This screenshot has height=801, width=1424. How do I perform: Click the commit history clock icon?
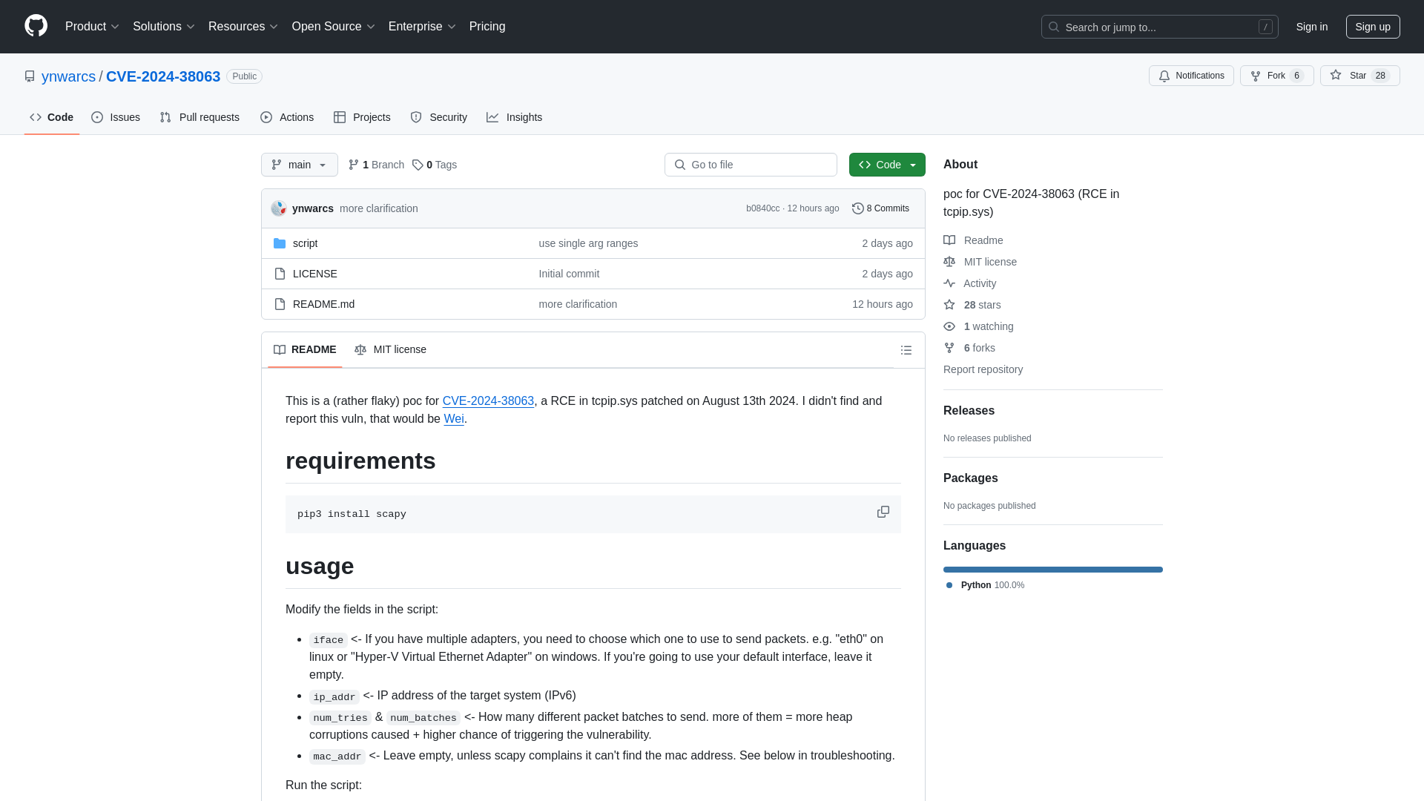pyautogui.click(x=858, y=208)
